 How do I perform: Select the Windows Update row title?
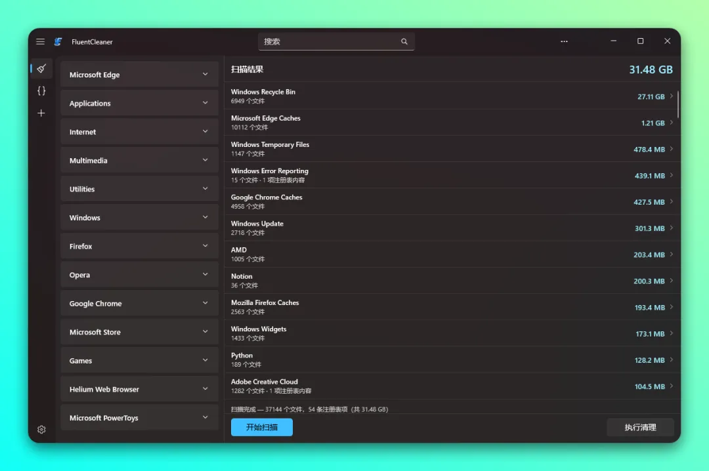[x=257, y=224]
